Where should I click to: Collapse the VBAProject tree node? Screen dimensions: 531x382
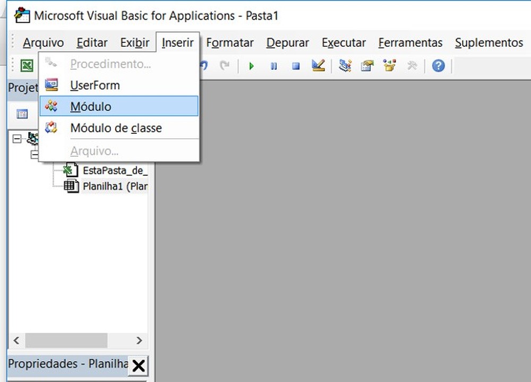[18, 139]
